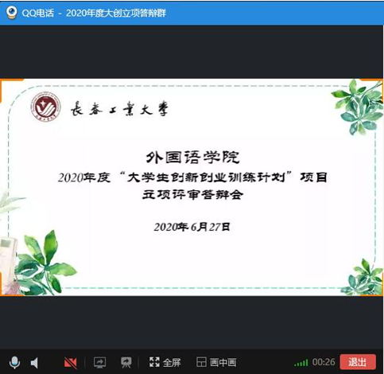Screen dimensions: 384x374
Task: Click the 2020年度大创立项答辩群 window title
Action: 116,13
